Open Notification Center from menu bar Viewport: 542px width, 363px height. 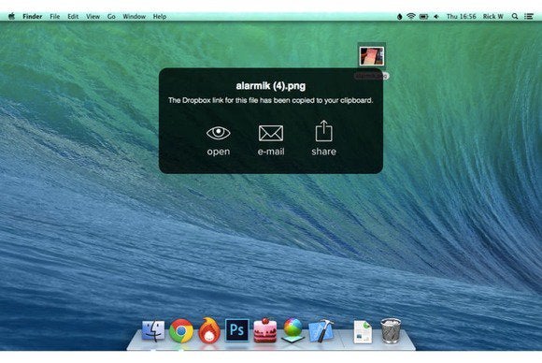tap(529, 16)
